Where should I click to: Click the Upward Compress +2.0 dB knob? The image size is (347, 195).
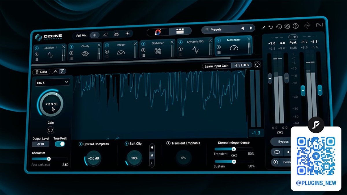(93, 158)
